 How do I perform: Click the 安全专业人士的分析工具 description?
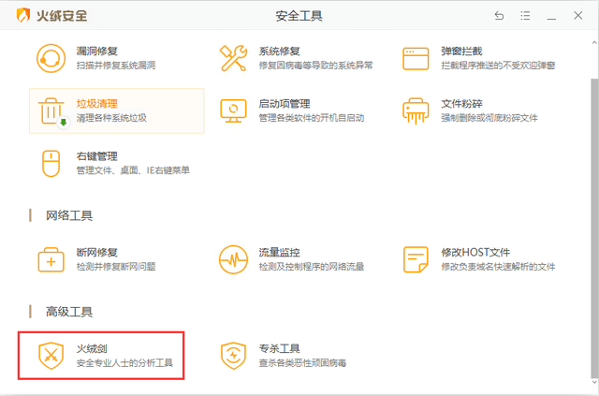tap(124, 362)
